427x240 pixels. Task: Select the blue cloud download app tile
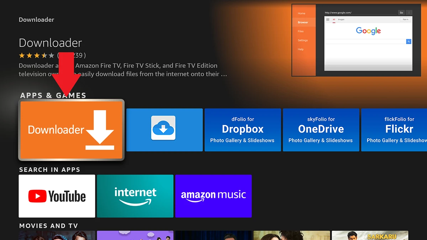click(164, 130)
